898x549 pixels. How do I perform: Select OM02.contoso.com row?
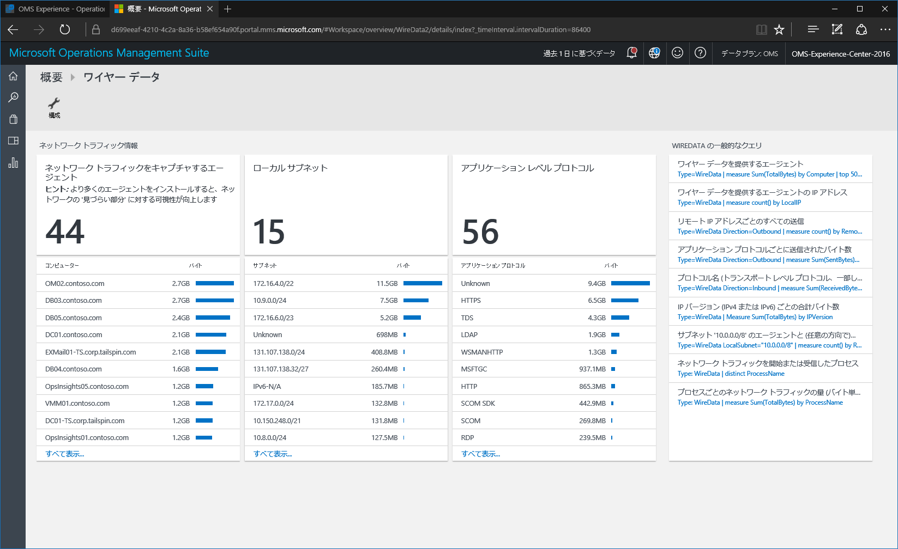pos(138,283)
